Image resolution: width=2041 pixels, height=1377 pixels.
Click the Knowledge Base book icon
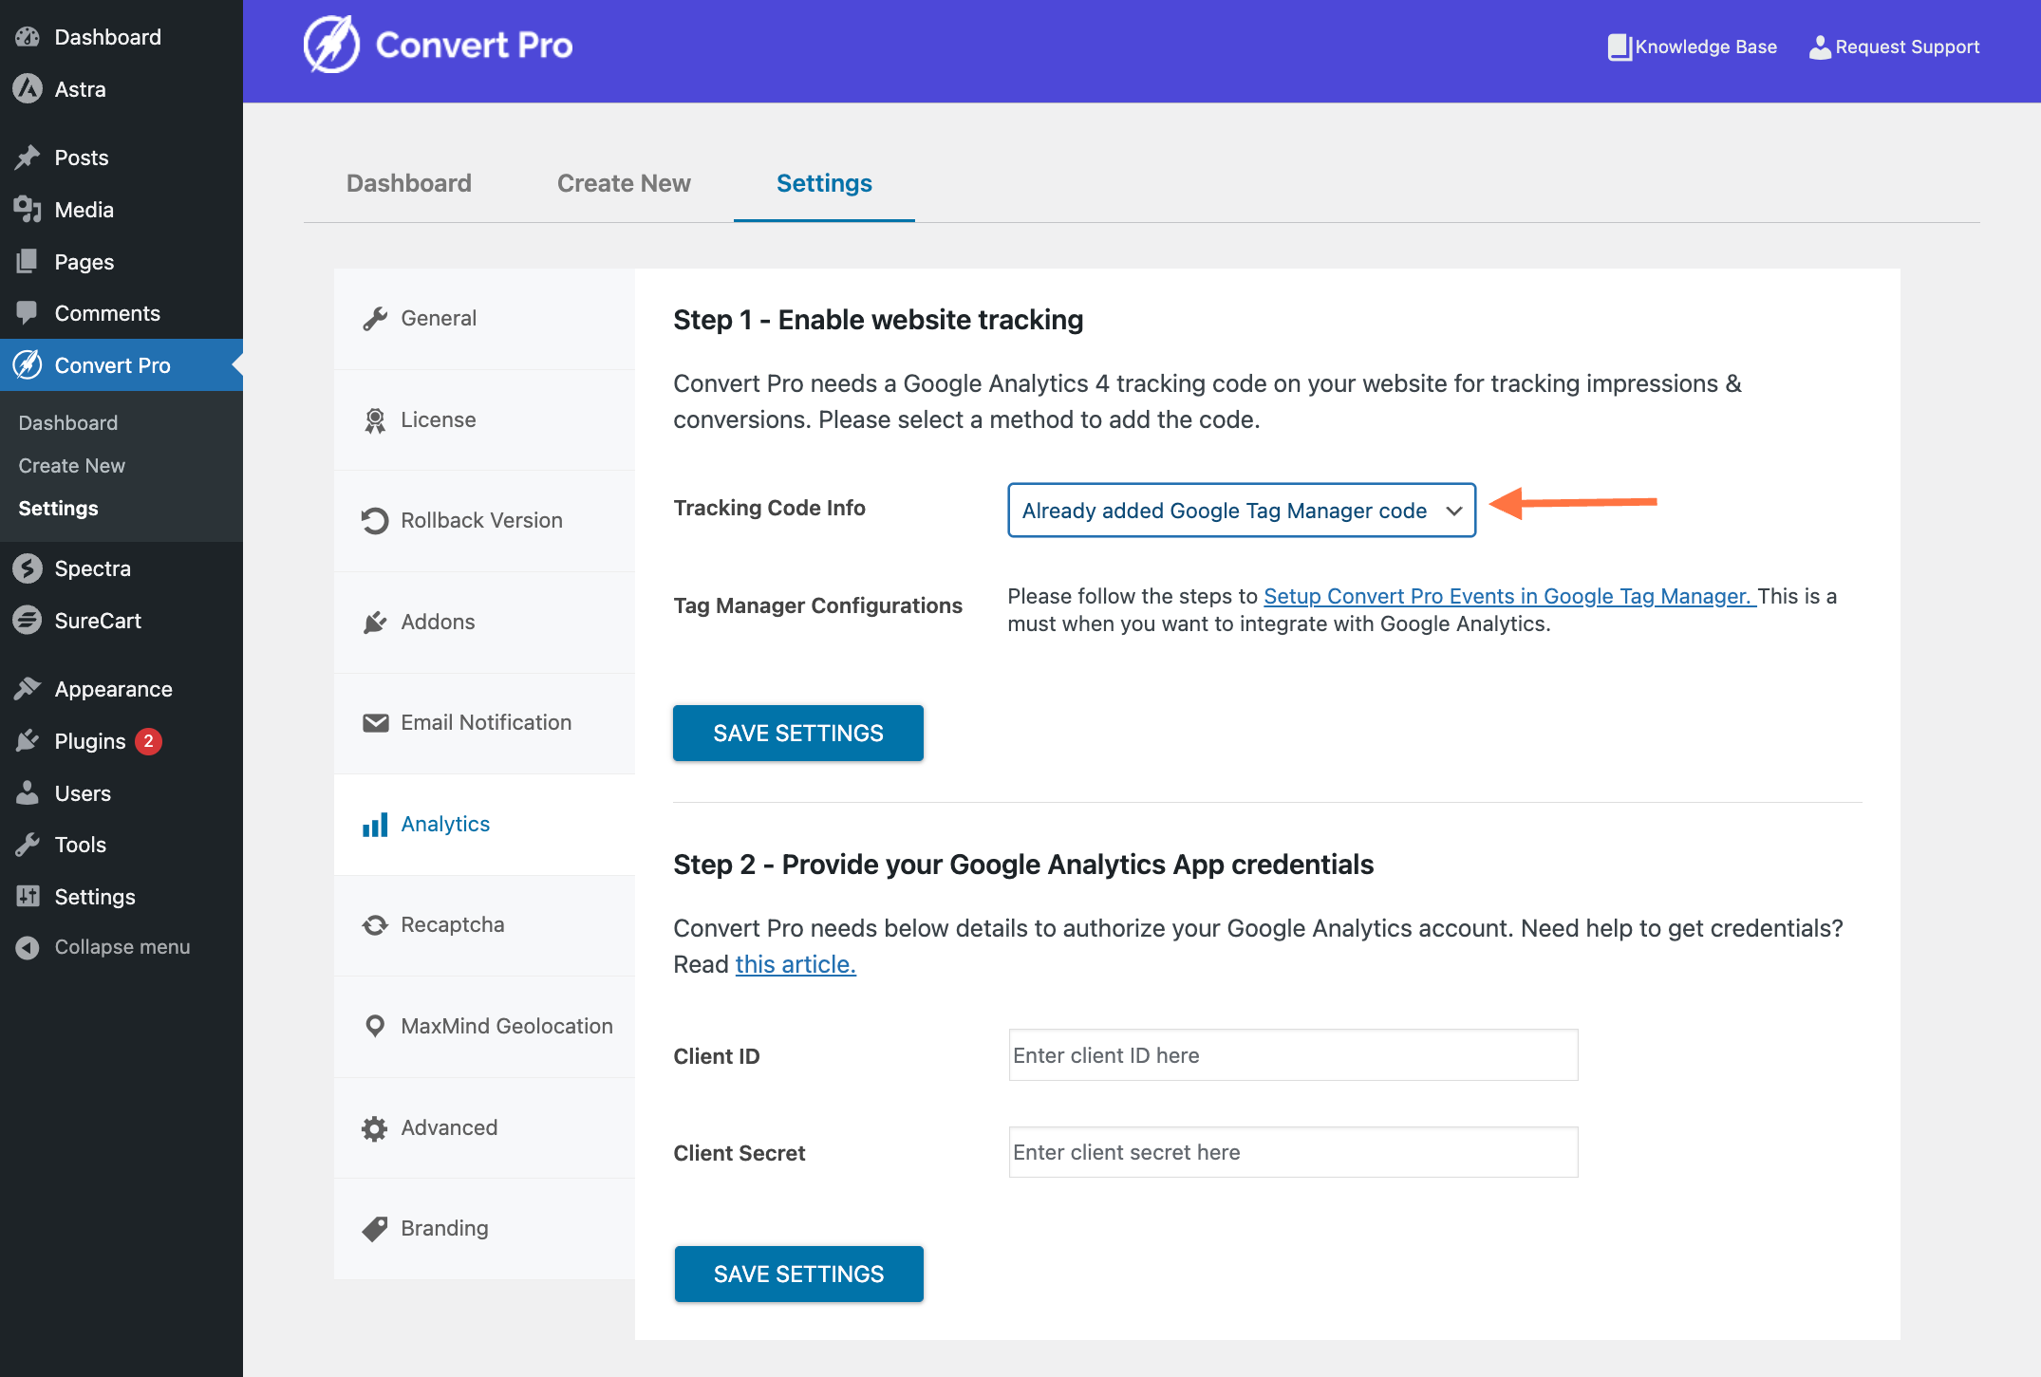[1619, 47]
